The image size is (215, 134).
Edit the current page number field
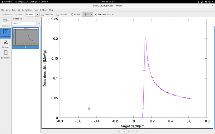click(x=124, y=132)
